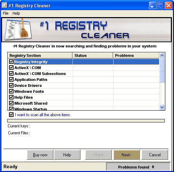
Task: Click 'I want to scan all the above items' label
Action: [x=42, y=115]
